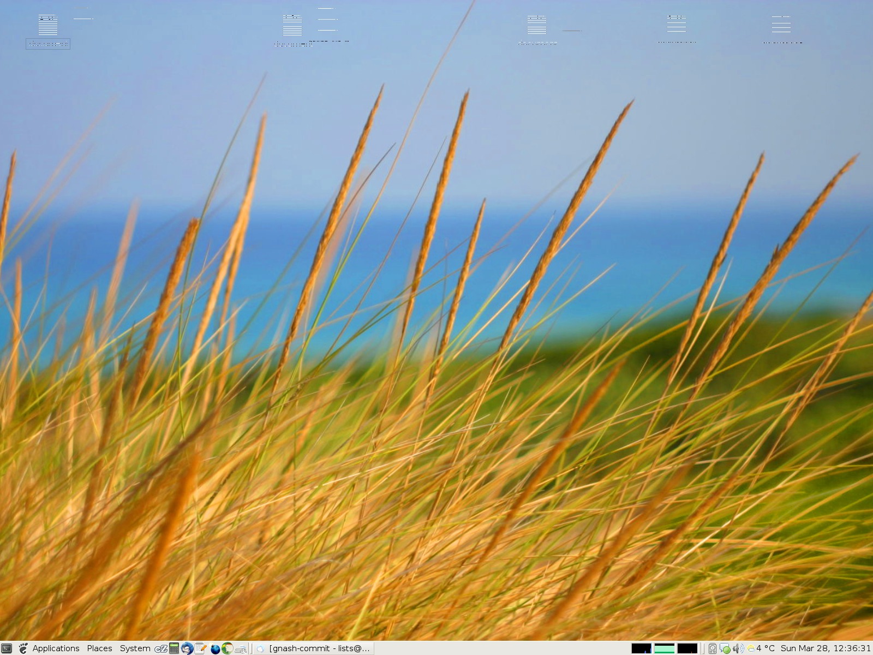The height and width of the screenshot is (655, 873).
Task: Open the volume control applet
Action: 738,648
